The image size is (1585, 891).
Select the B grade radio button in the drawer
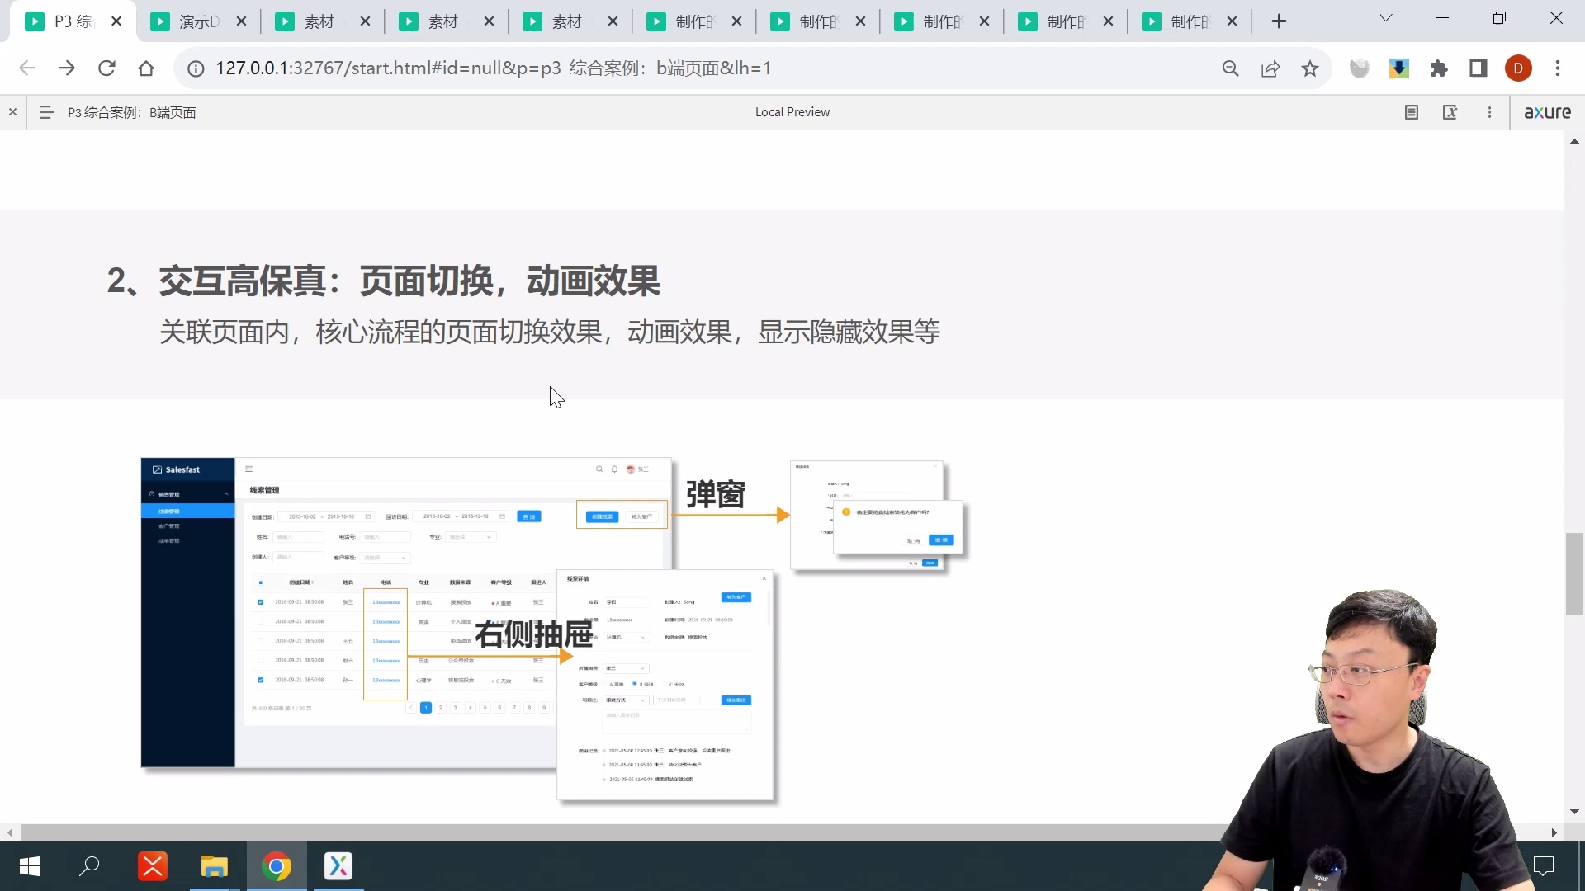click(635, 683)
